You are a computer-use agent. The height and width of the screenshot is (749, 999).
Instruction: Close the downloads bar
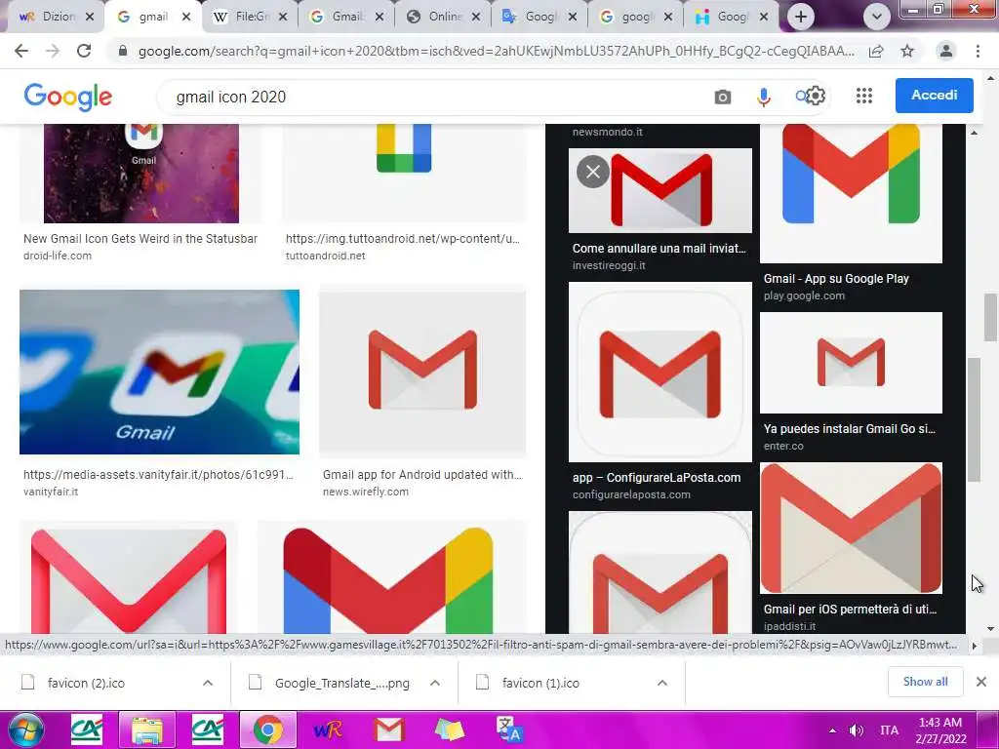click(x=981, y=682)
